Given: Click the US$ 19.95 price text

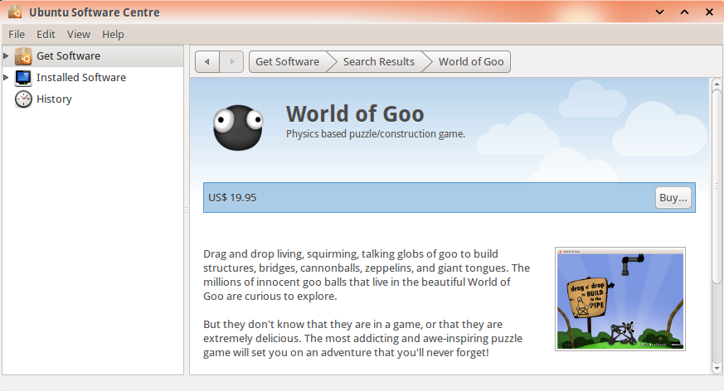Looking at the screenshot, I should pyautogui.click(x=232, y=198).
